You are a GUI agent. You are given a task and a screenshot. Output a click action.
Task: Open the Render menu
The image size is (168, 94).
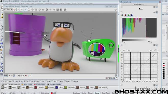click(x=68, y=4)
